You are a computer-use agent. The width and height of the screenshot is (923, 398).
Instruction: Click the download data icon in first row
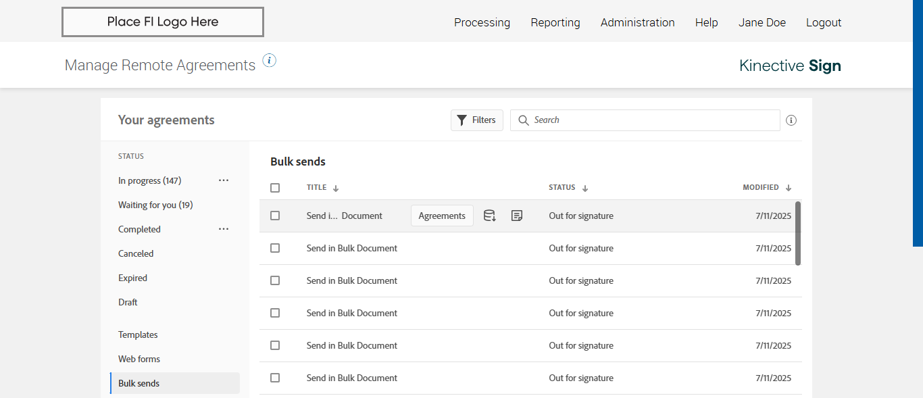pyautogui.click(x=490, y=216)
